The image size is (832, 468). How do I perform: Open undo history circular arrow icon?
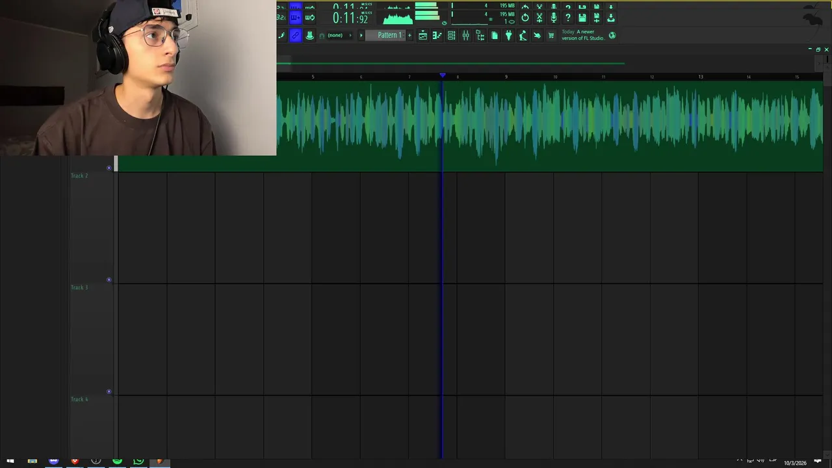tap(525, 18)
